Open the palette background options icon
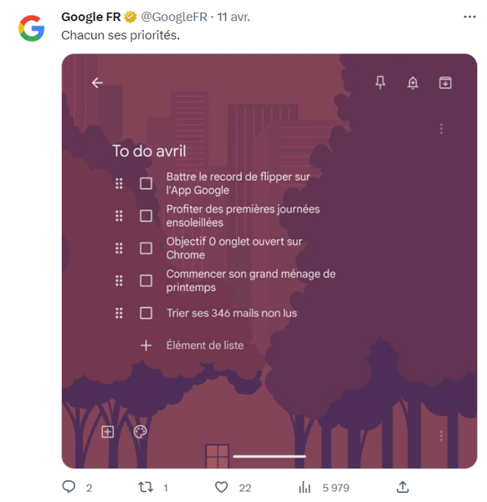 point(140,432)
